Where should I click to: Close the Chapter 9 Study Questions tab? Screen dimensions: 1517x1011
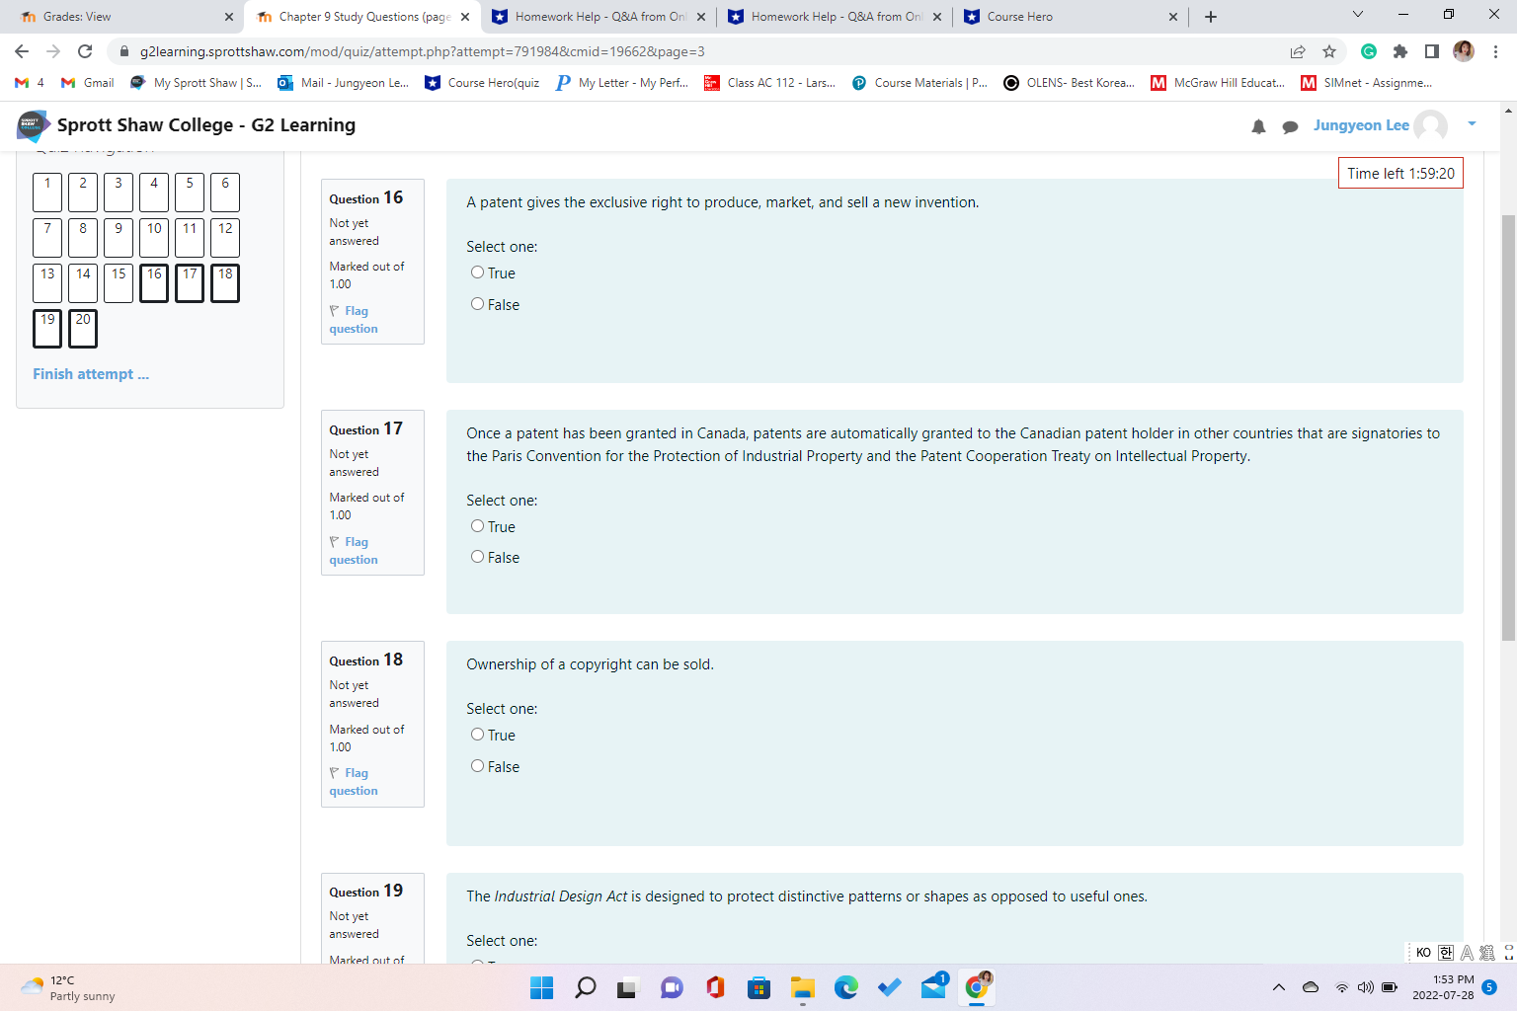(465, 17)
